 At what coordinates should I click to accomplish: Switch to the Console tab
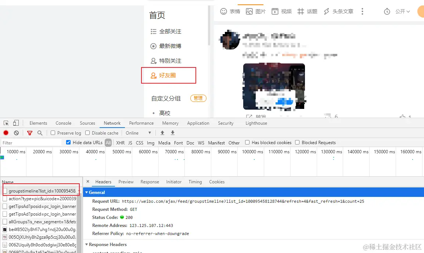coord(63,123)
